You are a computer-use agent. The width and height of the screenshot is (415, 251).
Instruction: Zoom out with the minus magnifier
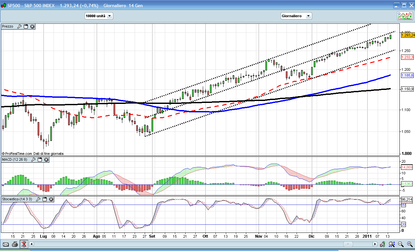pyautogui.click(x=401, y=244)
